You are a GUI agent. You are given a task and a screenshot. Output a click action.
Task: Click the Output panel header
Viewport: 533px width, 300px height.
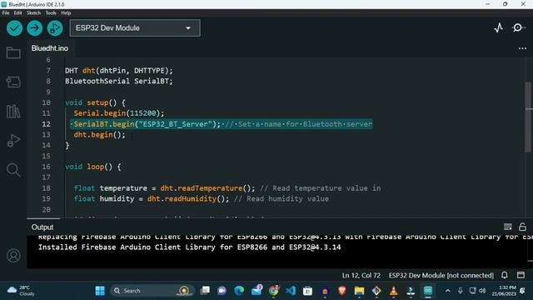[42, 227]
